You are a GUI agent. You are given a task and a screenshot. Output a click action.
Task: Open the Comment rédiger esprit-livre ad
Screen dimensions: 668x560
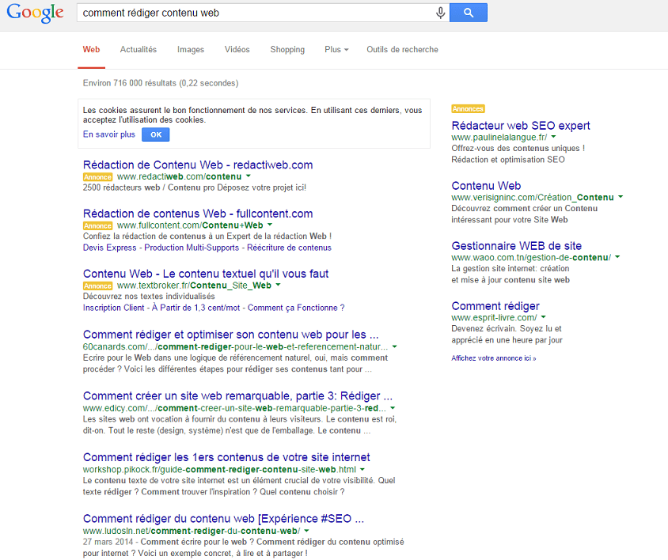pos(495,306)
